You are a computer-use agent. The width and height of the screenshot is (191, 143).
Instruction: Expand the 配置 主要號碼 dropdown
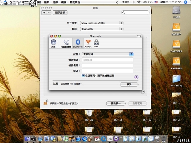pyautogui.click(x=107, y=54)
